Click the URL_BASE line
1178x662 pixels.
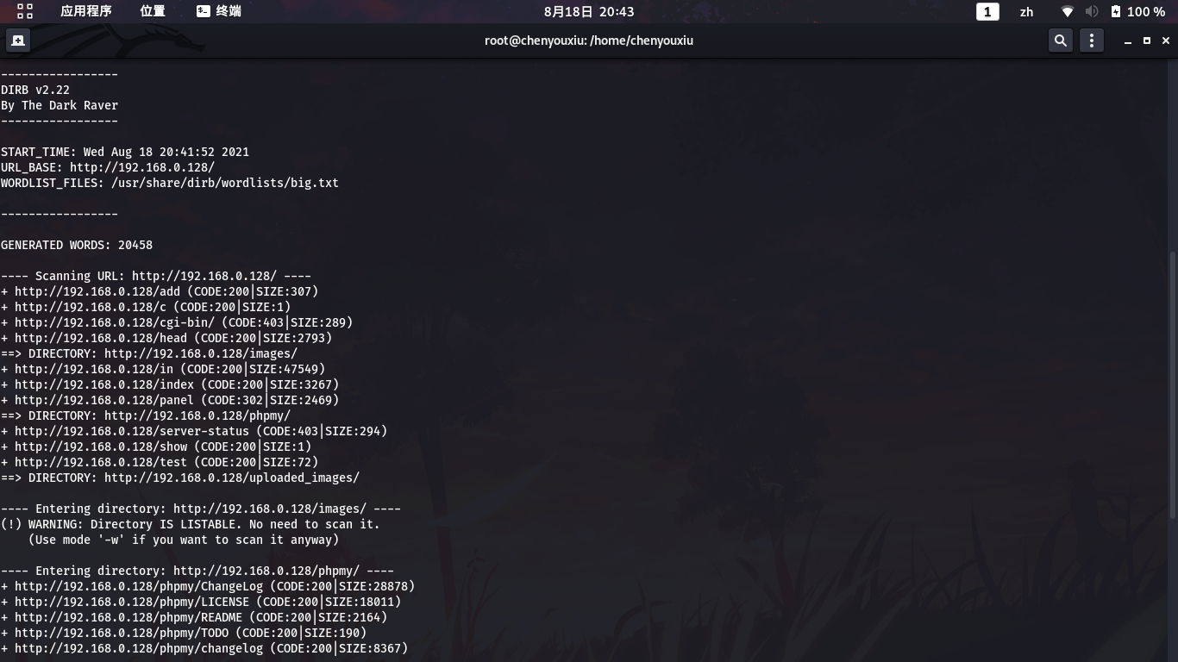click(x=108, y=167)
